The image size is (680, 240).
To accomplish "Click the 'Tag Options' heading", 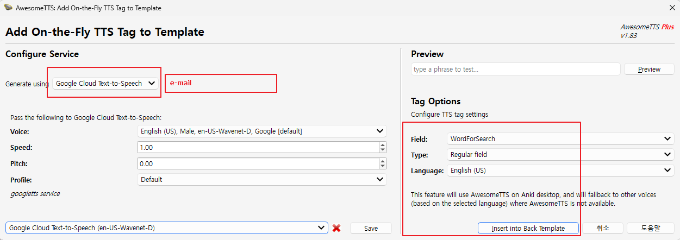I will coord(436,101).
